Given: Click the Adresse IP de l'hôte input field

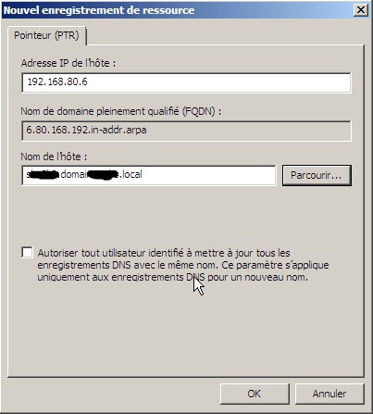Looking at the screenshot, I should point(186,82).
